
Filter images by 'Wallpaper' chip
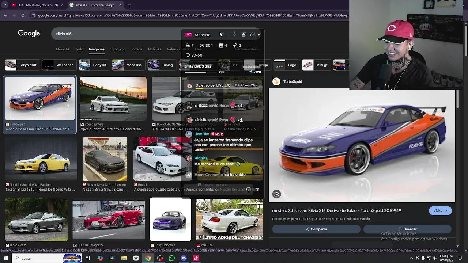(x=58, y=65)
